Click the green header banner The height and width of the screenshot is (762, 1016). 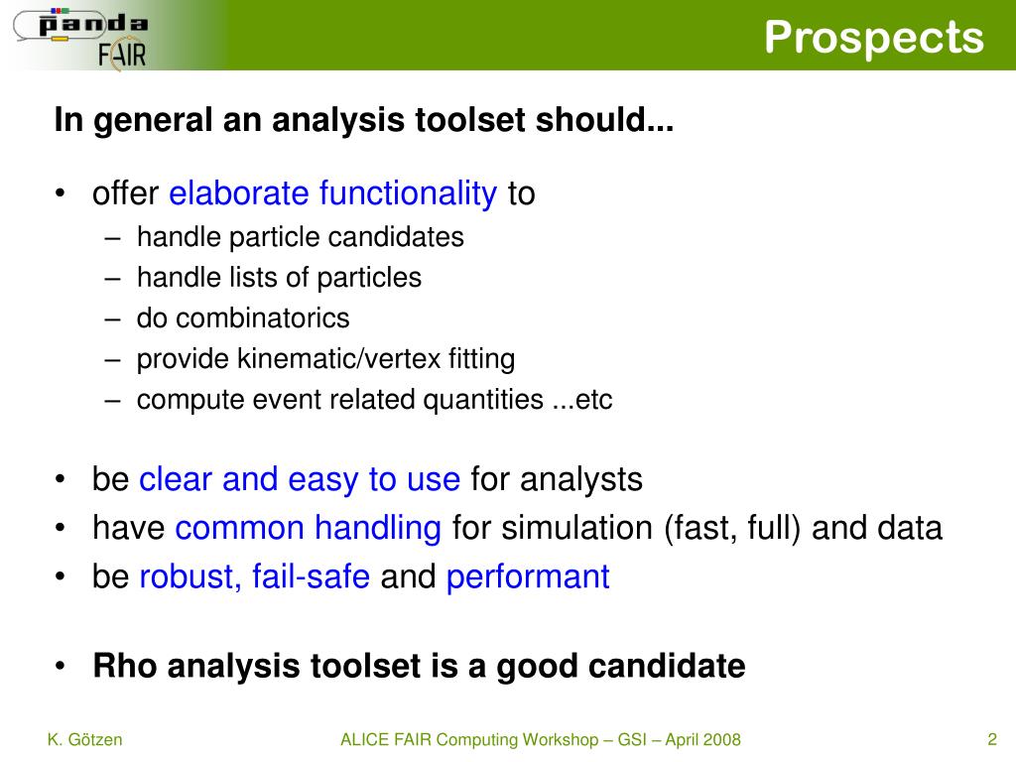click(x=508, y=35)
